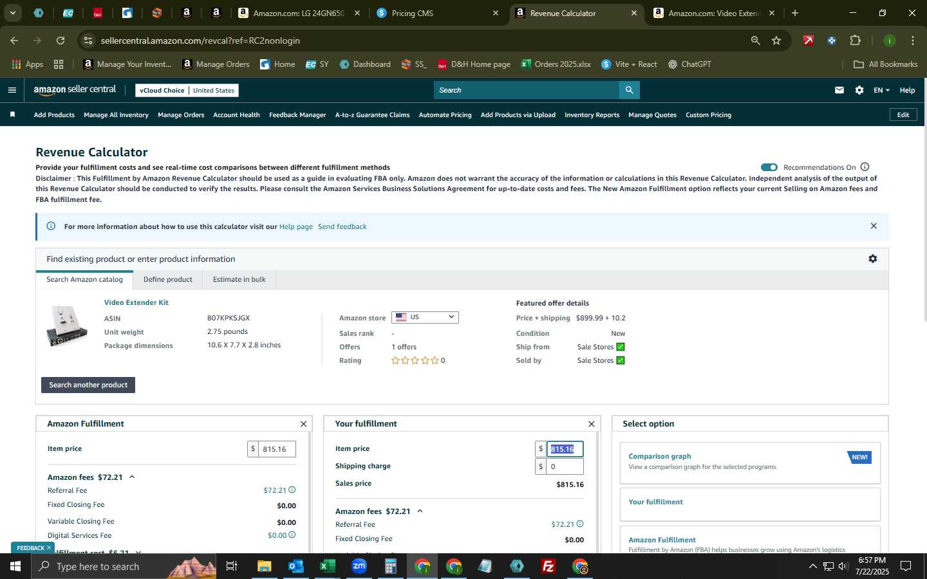Close the Your fulfillment panel
The height and width of the screenshot is (579, 927).
coord(591,424)
